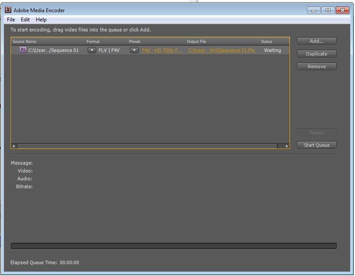Viewport: 355px width, 276px height.
Task: Click the Preset column header
Action: tap(156, 41)
